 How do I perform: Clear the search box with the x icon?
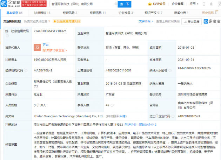tap(116, 4)
